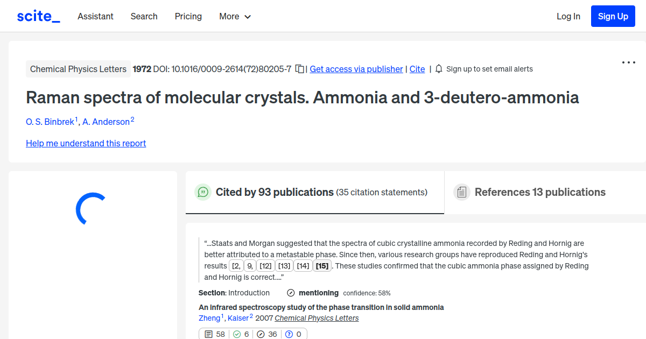Select the mentioning citations slash icon
Screen dimensions: 646x339
pyautogui.click(x=261, y=334)
